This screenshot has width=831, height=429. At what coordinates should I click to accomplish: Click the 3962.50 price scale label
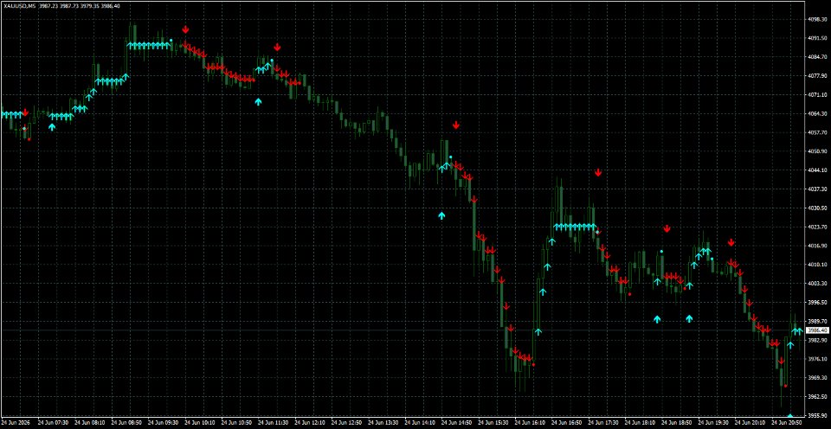817,397
